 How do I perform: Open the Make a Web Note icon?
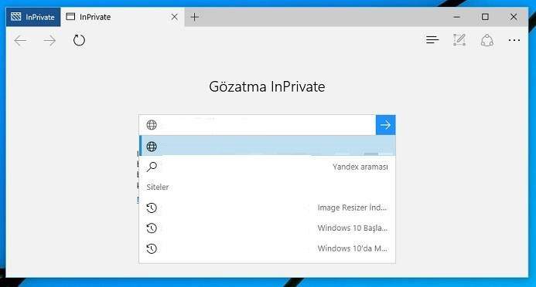tap(459, 40)
